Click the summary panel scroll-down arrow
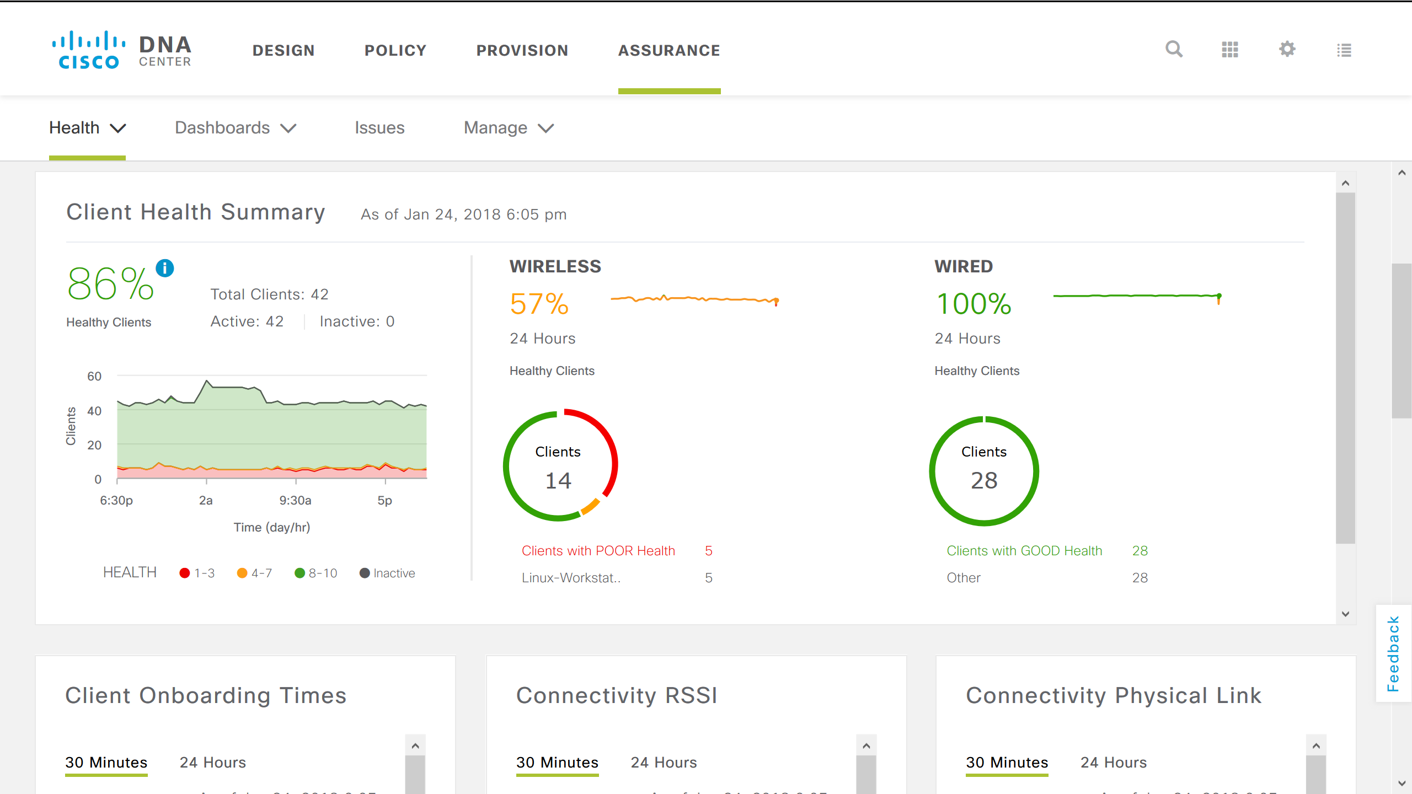The height and width of the screenshot is (794, 1412). (1345, 614)
